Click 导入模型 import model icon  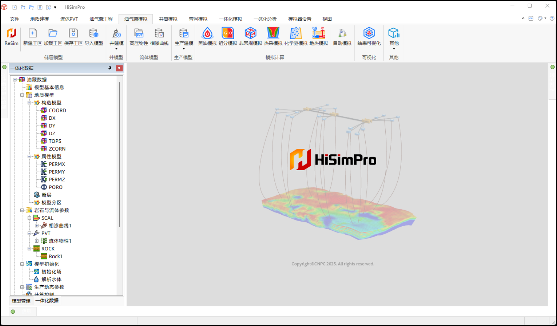[x=94, y=37]
